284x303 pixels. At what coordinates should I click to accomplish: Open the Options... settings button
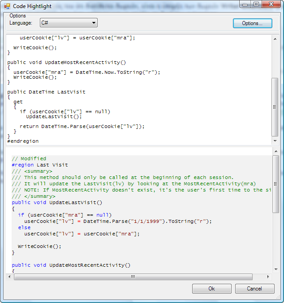(x=253, y=23)
